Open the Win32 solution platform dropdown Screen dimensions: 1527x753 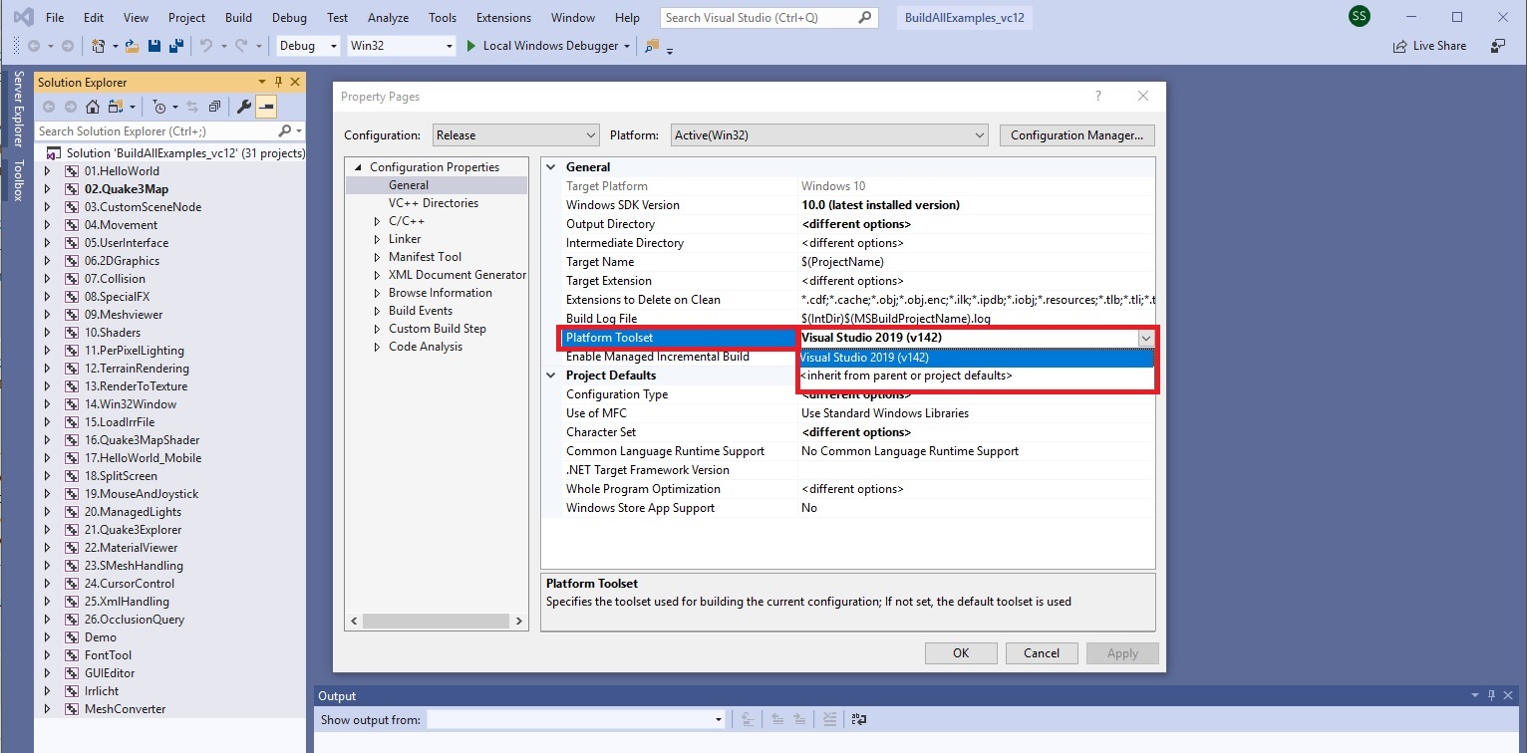point(402,46)
